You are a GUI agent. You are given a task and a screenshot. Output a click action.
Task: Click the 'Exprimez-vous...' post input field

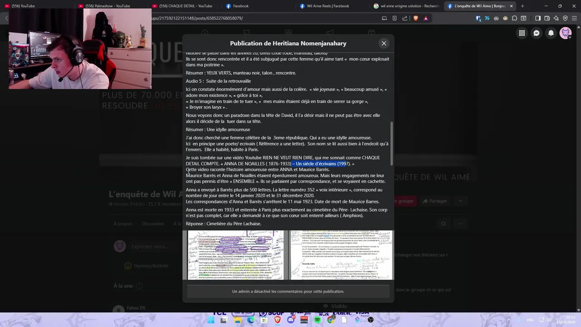(157, 247)
